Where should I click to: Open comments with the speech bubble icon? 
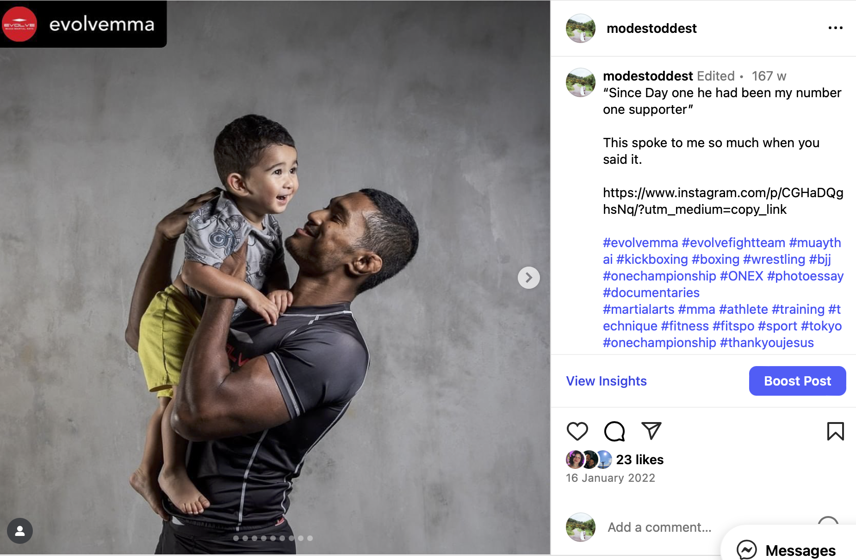tap(614, 431)
